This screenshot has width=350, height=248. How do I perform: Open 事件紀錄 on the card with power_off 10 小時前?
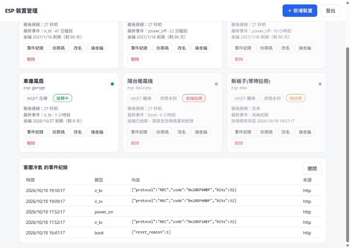point(243,48)
